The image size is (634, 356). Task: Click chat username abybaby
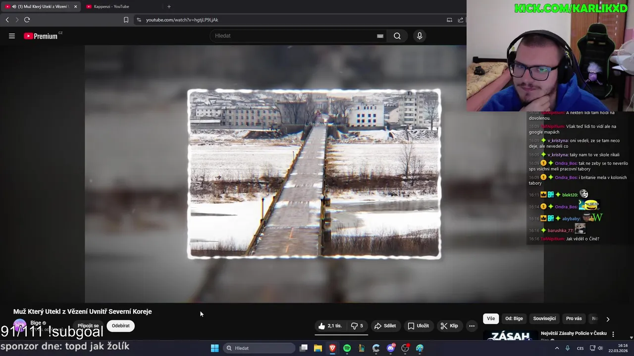(x=571, y=219)
